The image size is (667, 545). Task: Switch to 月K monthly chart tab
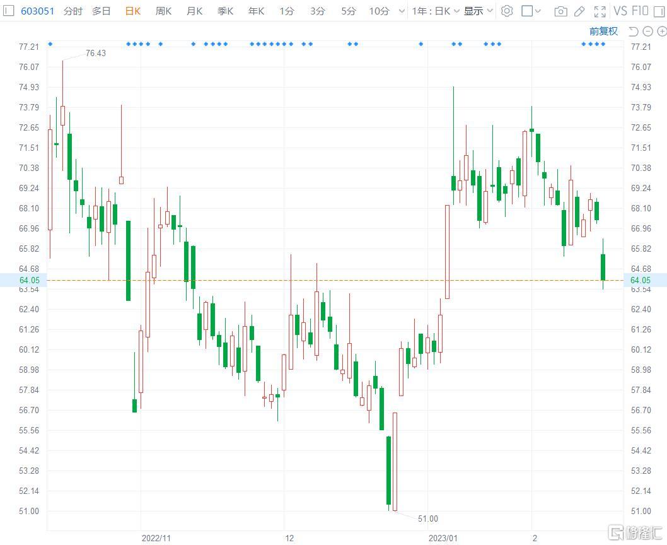(194, 11)
